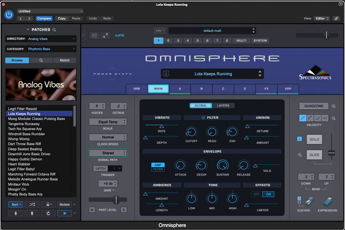The width and height of the screenshot is (345, 230).
Task: Open the patch search magnifier tab
Action: click(x=41, y=60)
